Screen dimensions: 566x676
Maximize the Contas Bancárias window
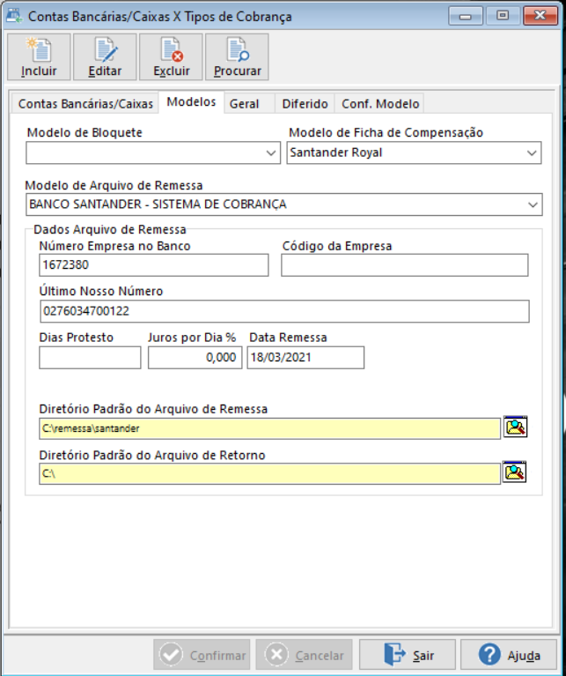click(x=503, y=16)
